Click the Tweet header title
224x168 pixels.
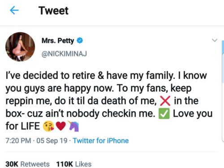click(53, 11)
